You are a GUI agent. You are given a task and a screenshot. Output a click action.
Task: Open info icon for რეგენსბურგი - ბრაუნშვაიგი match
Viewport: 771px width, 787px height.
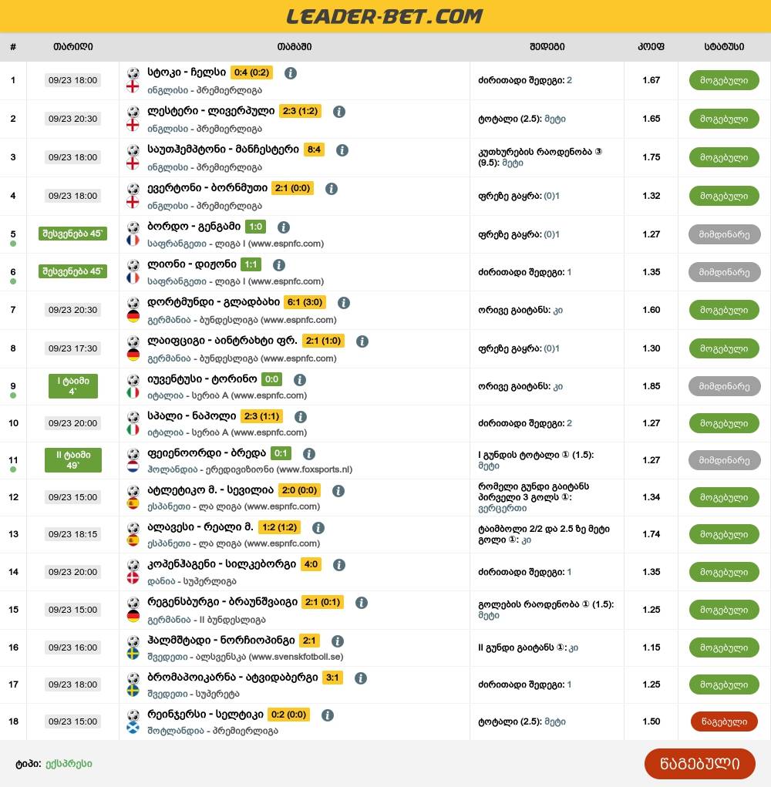(362, 603)
